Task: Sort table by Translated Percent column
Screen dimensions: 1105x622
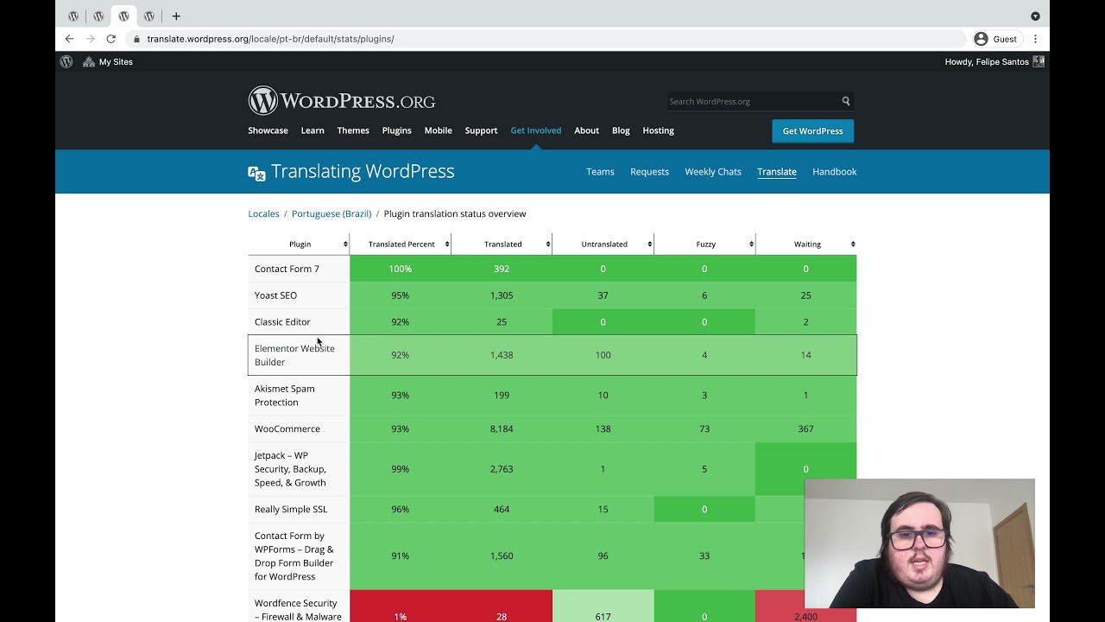Action: [x=401, y=244]
